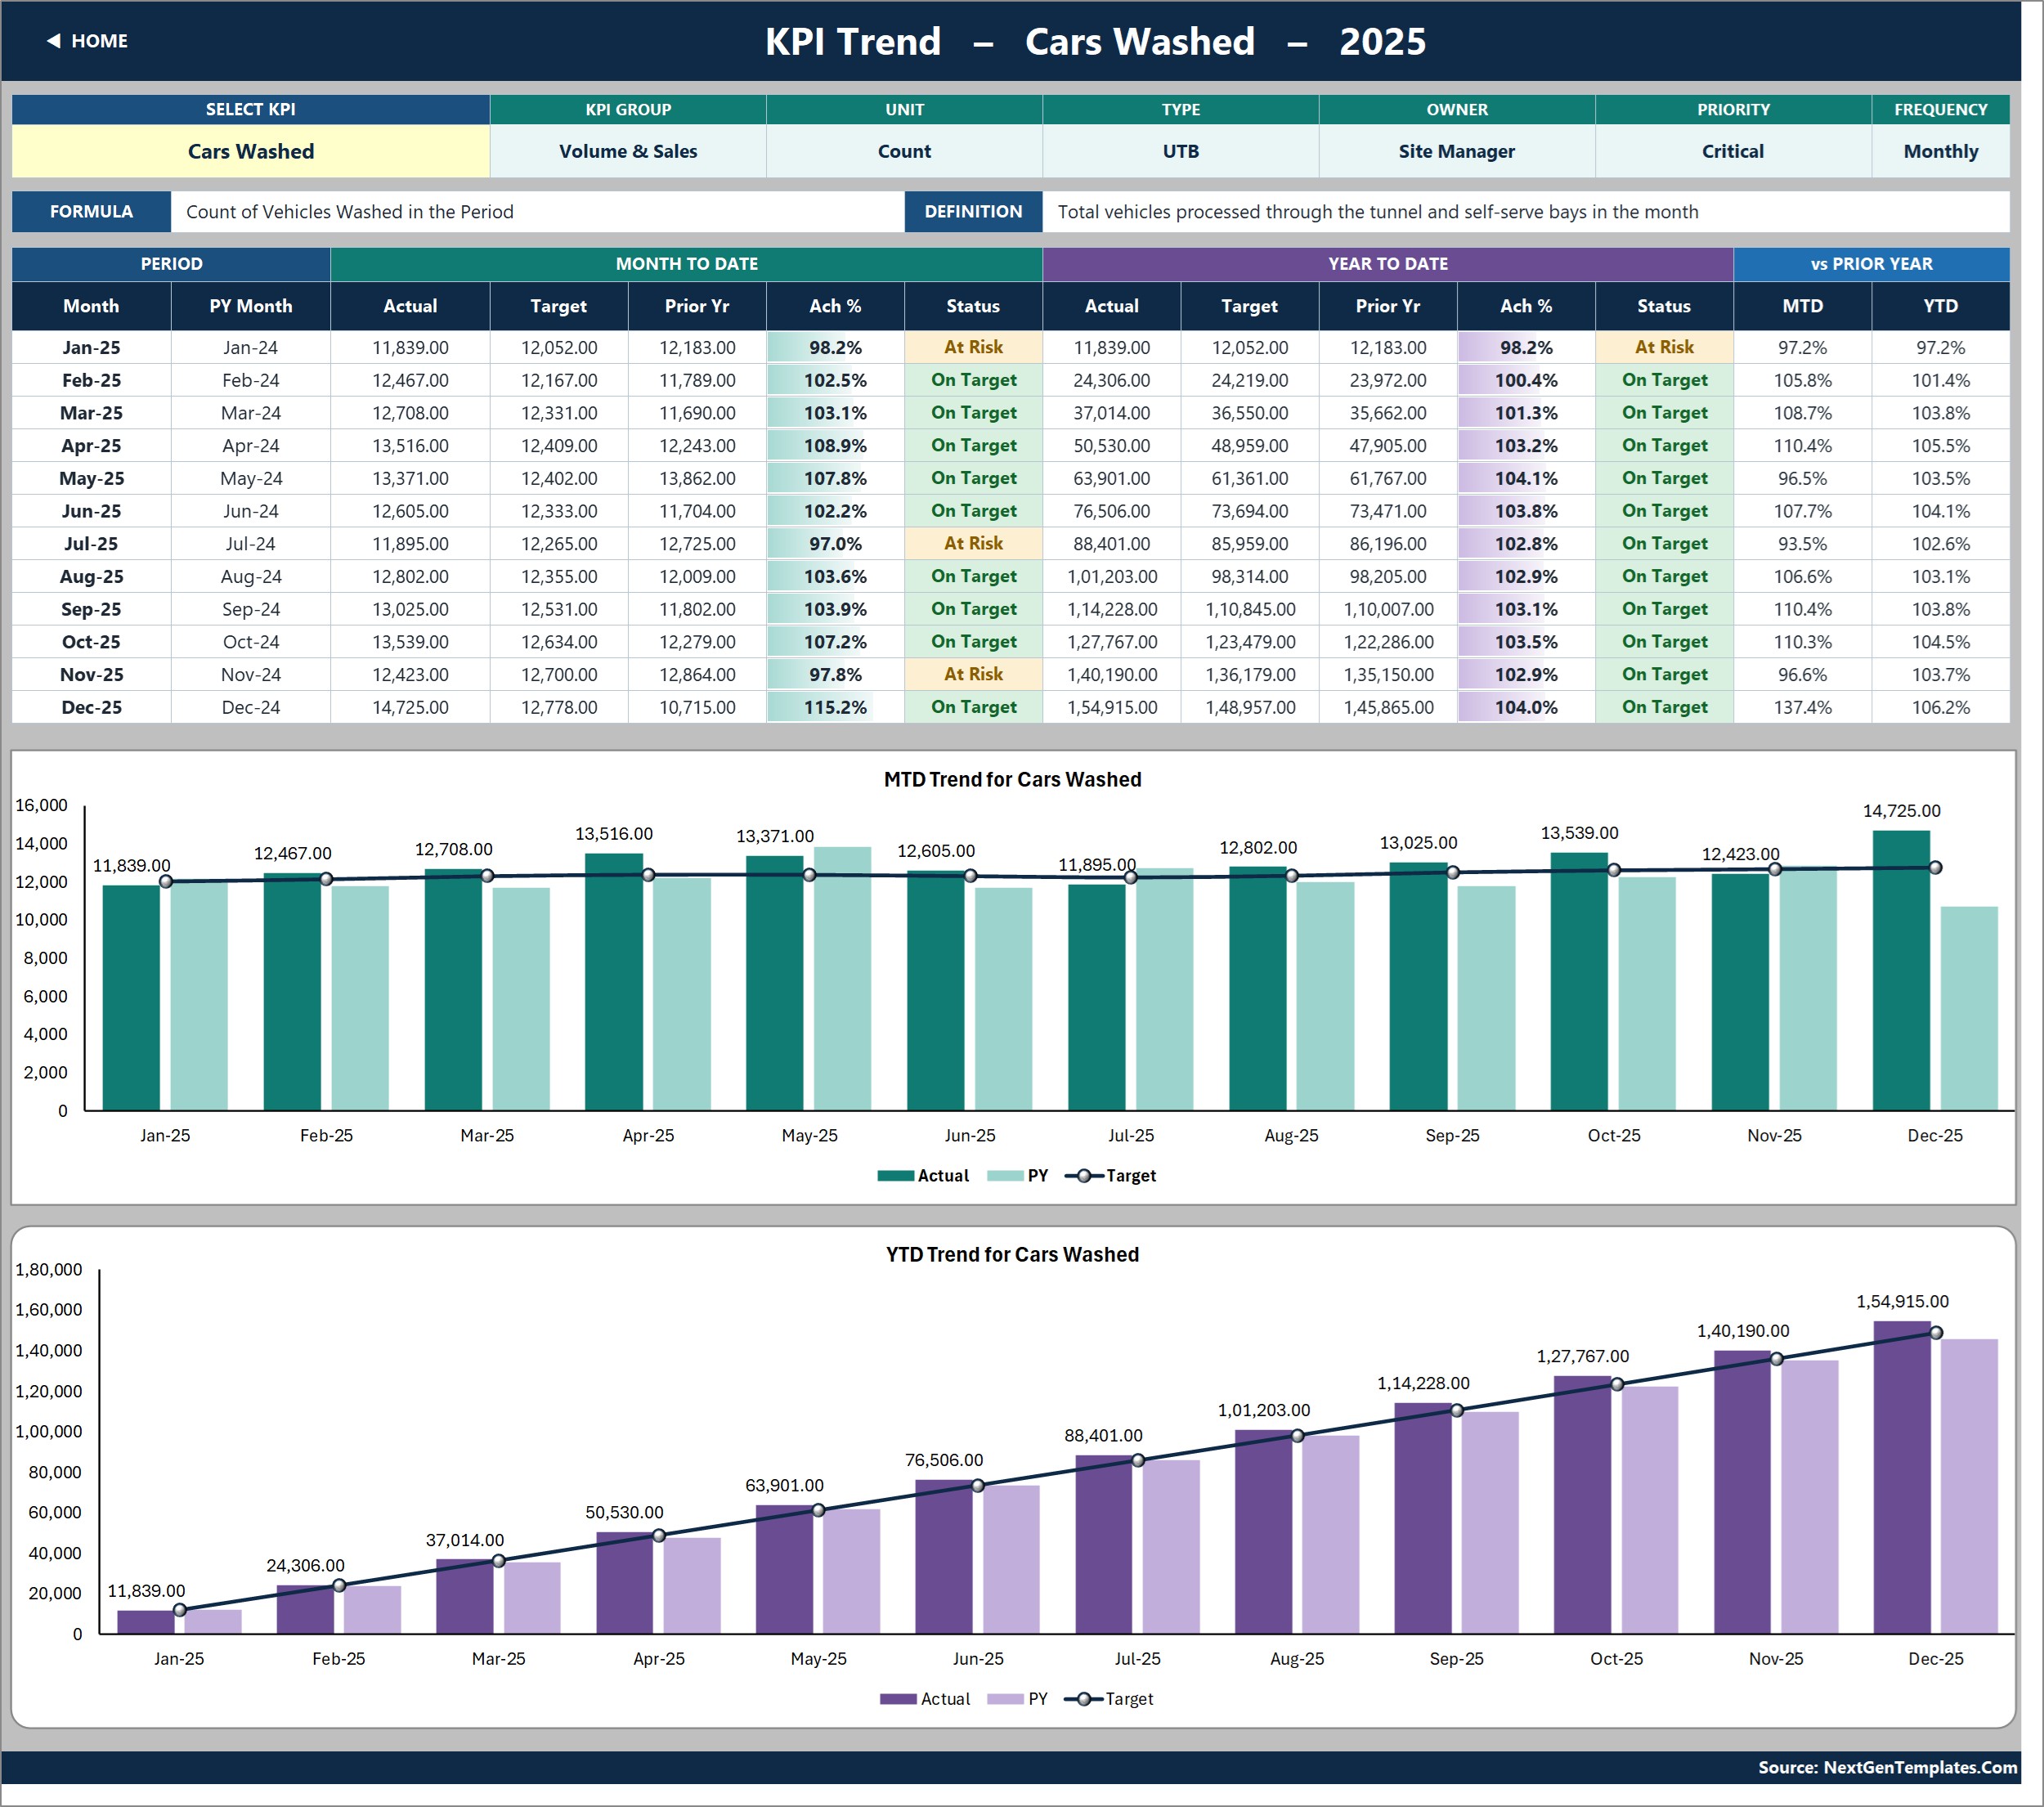The width and height of the screenshot is (2044, 1807).
Task: Click the definition text about total vehicles processed
Action: point(1378,212)
